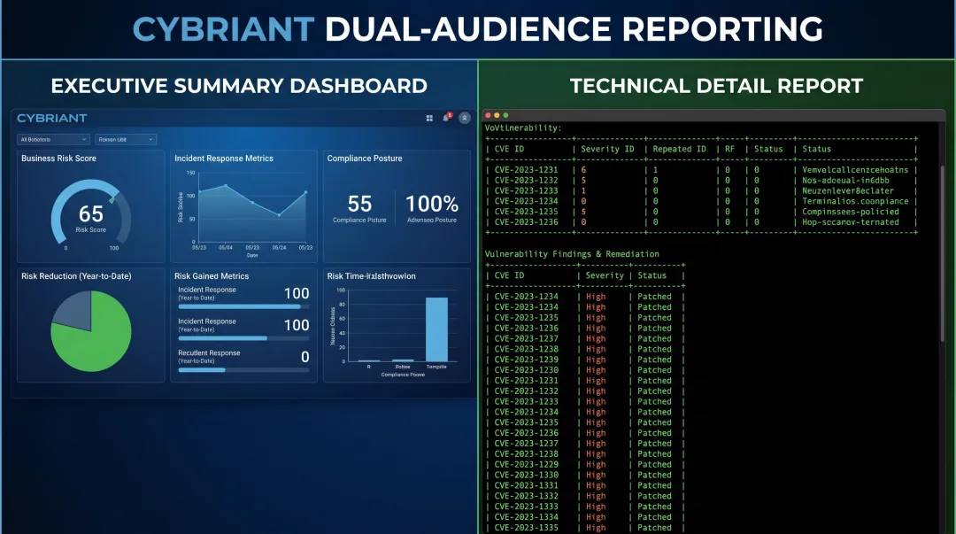Expand the 'All Botietorts' dropdown

click(54, 139)
